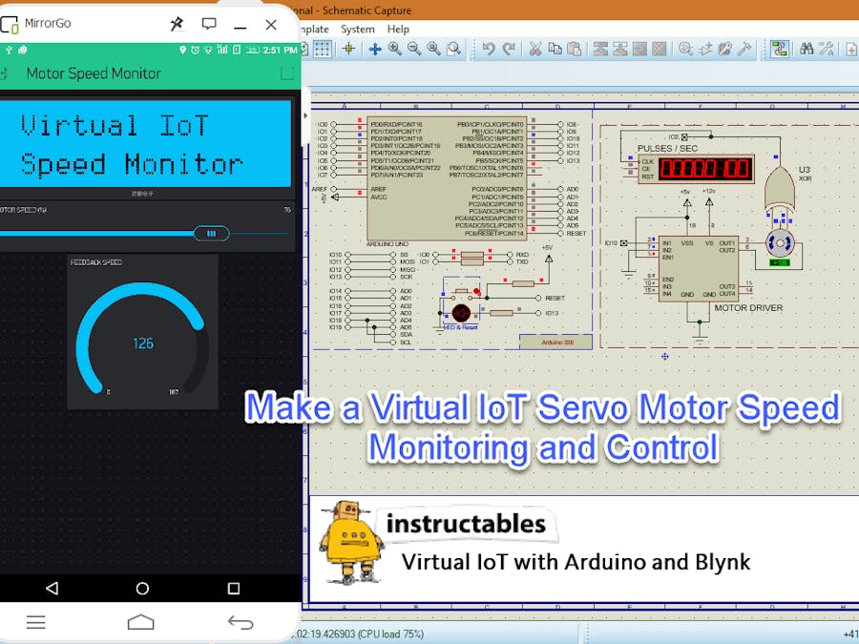Tap the Android home circle button
Viewport: 859px width, 644px height.
[x=142, y=588]
